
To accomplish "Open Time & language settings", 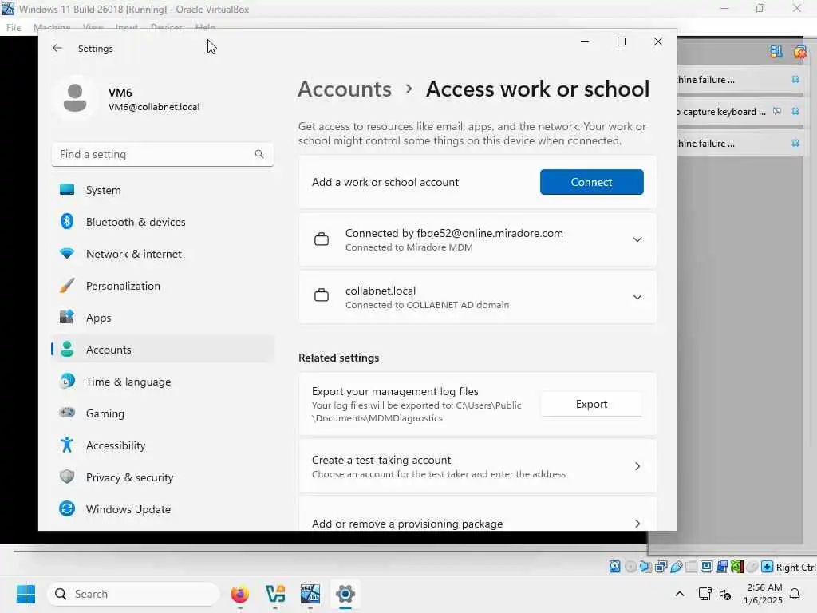I will [x=163, y=382].
